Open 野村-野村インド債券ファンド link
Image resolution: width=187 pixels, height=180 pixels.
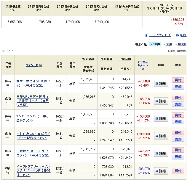point(33,83)
